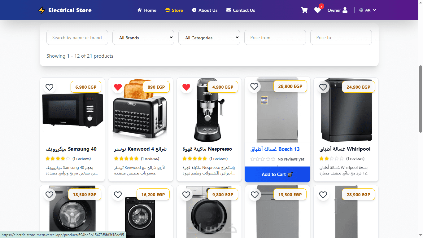
Task: Click Owner account label
Action: click(334, 10)
